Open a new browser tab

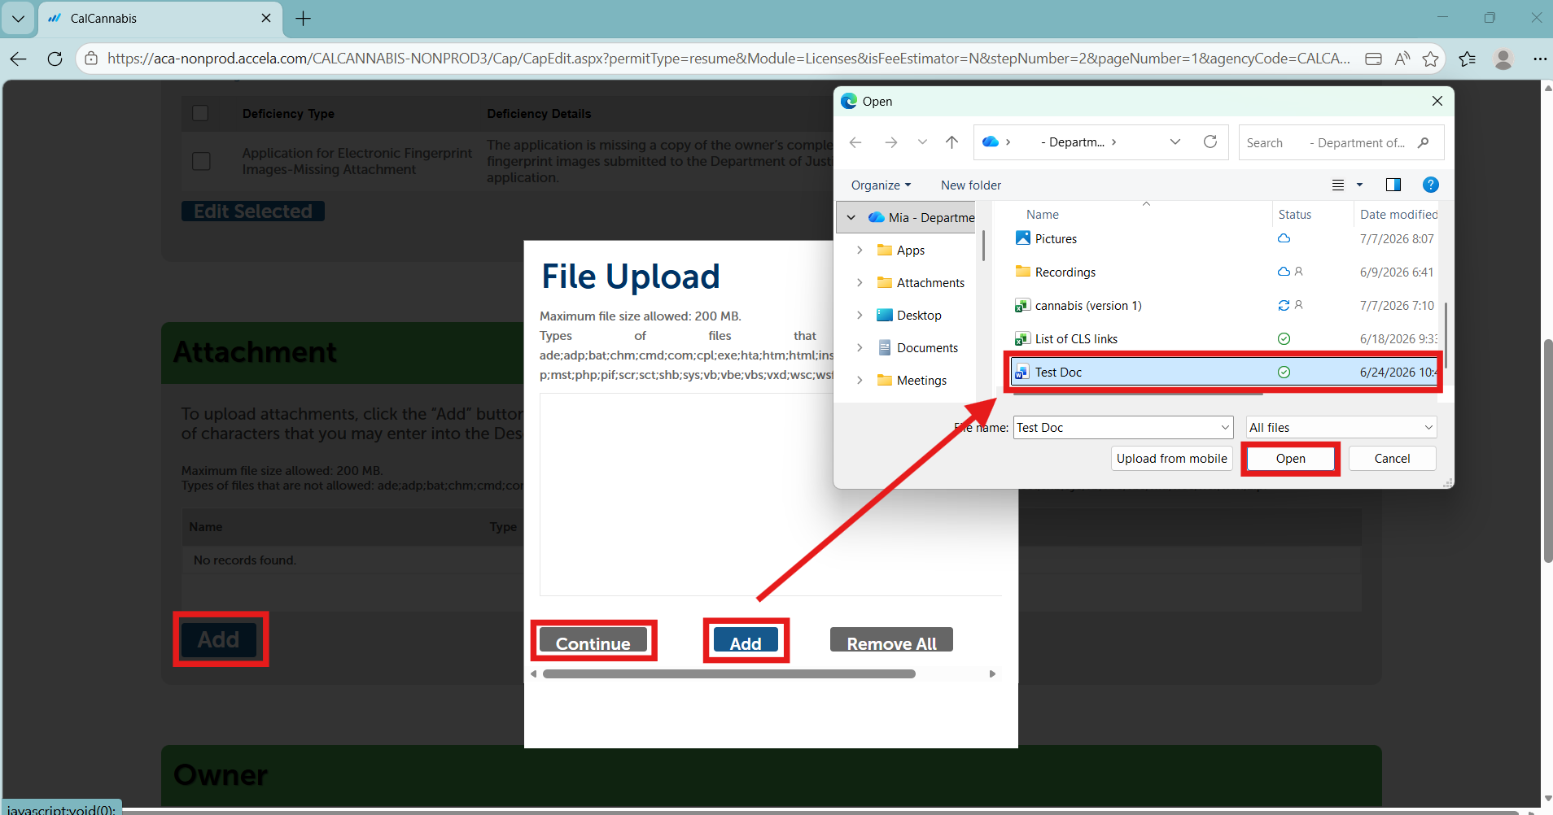(303, 18)
